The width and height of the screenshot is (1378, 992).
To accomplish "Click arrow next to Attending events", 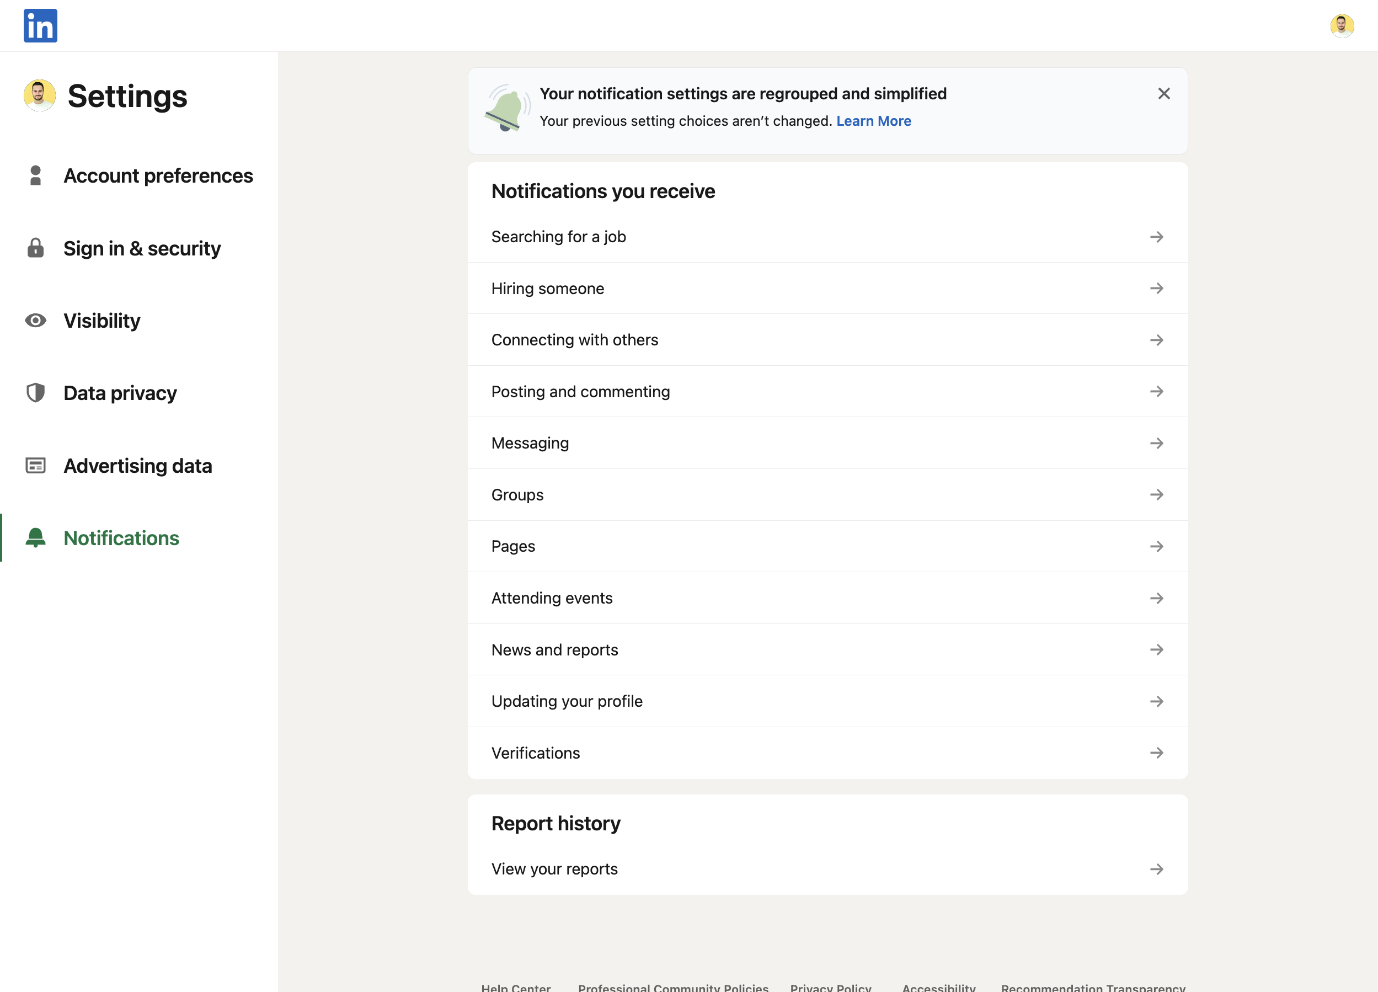I will tap(1156, 598).
